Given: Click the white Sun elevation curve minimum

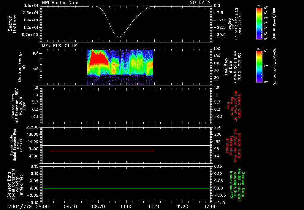Looking at the screenshot, I should [x=119, y=37].
